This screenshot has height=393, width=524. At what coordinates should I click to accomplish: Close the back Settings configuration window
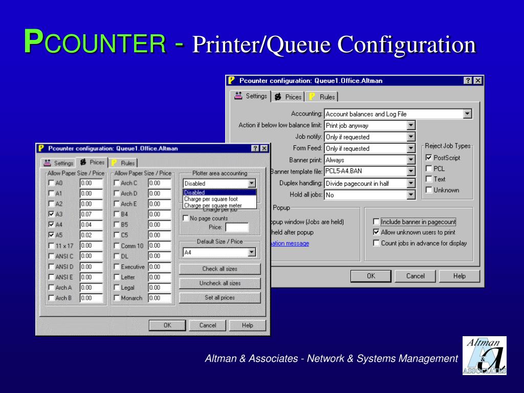478,80
